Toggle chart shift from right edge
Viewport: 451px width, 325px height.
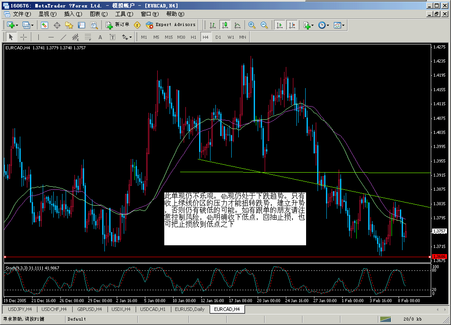pos(292,25)
